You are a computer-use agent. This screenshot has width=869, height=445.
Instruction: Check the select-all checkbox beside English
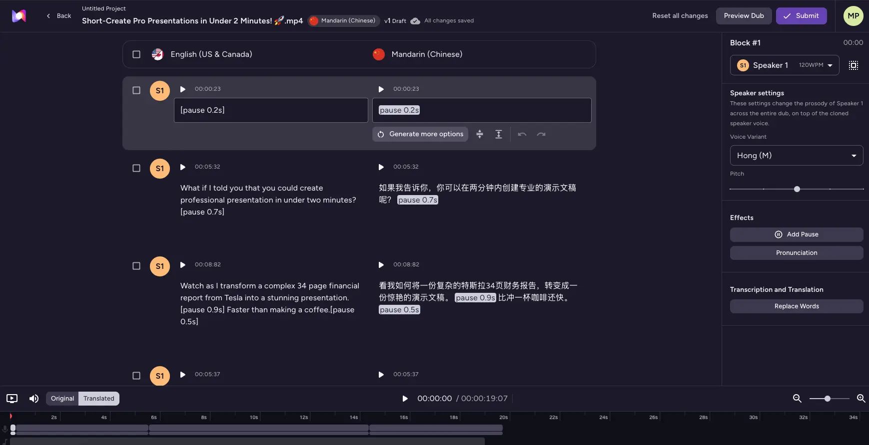[x=136, y=54]
